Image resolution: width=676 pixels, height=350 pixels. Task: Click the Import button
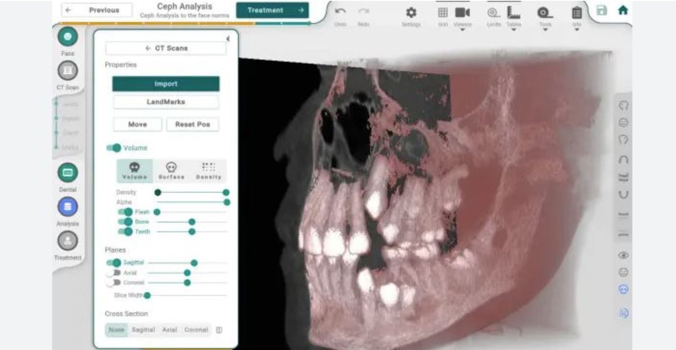click(x=166, y=84)
